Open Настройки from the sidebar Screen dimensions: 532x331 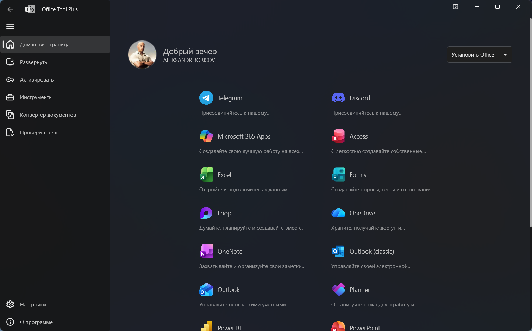[x=33, y=305]
